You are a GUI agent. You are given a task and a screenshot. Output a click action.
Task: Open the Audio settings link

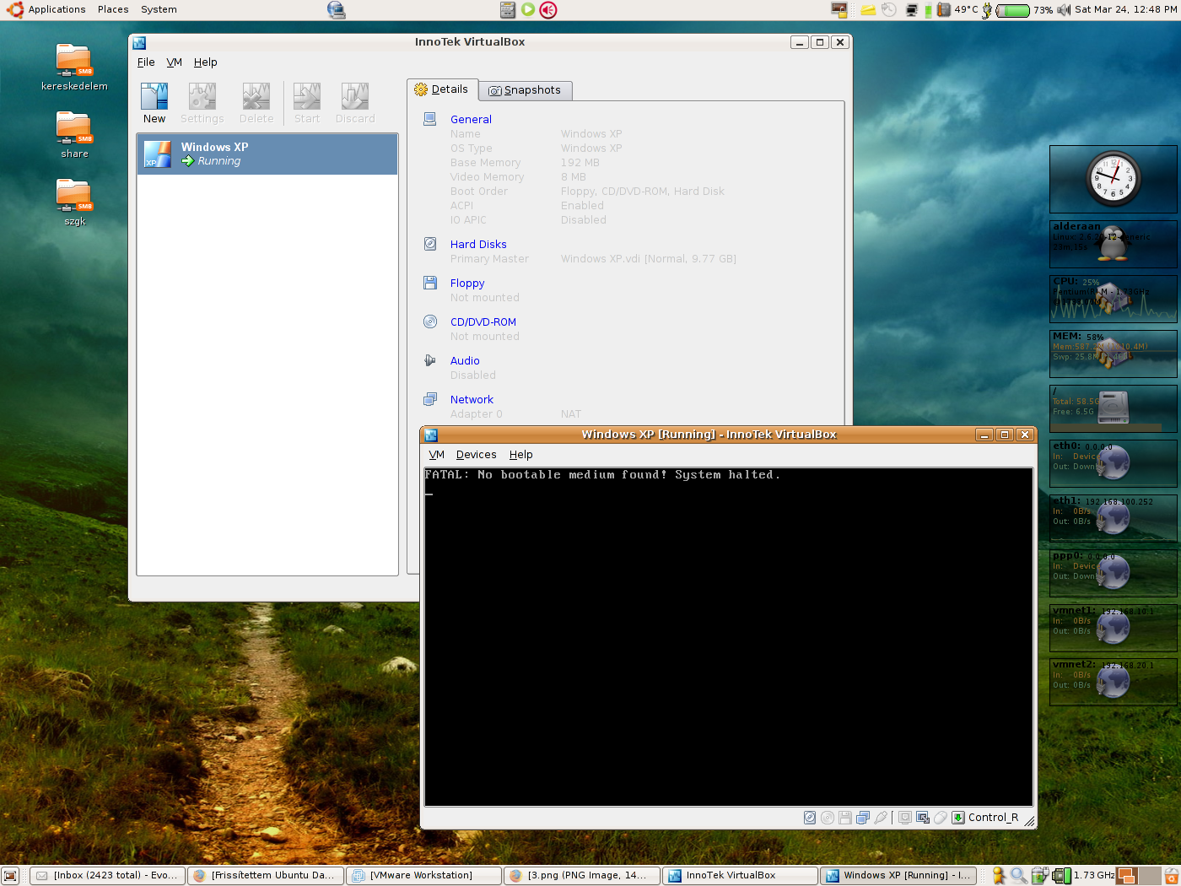click(x=465, y=361)
